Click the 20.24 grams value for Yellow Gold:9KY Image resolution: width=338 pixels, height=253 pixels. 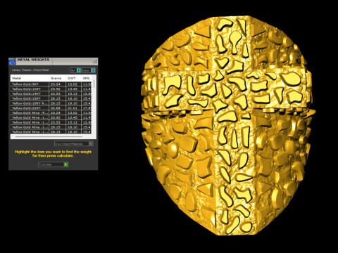pyautogui.click(x=56, y=84)
